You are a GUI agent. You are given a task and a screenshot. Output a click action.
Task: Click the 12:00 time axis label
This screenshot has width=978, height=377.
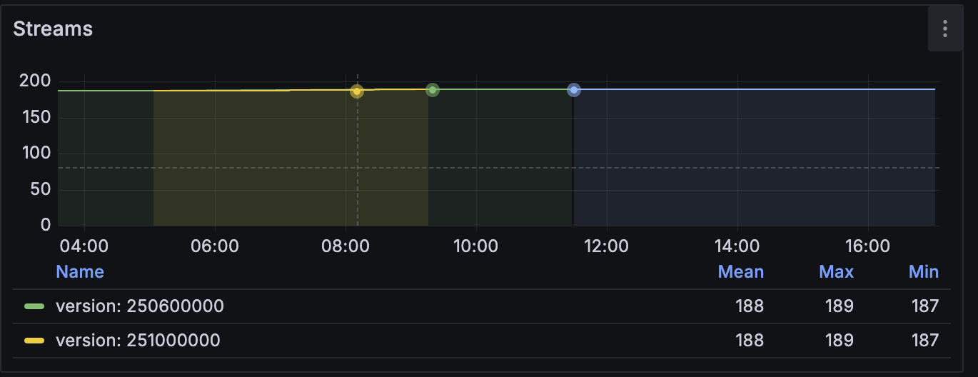606,246
